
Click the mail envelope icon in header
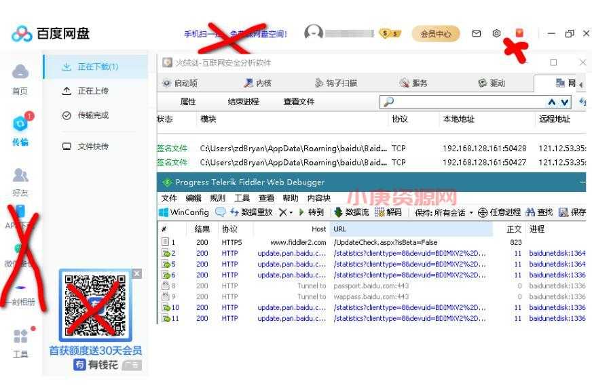[477, 33]
